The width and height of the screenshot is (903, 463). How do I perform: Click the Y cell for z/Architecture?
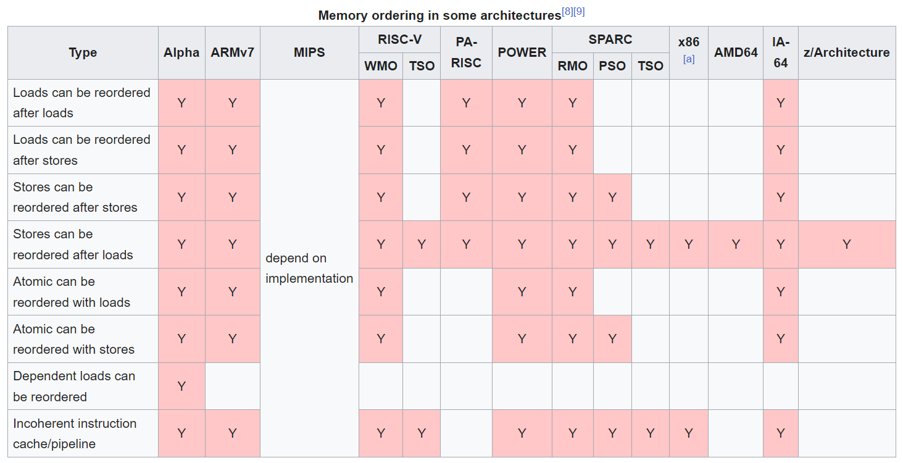coord(847,244)
